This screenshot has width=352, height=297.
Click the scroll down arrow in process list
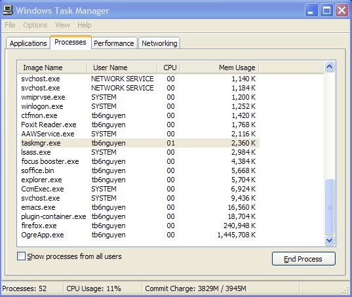coord(329,241)
